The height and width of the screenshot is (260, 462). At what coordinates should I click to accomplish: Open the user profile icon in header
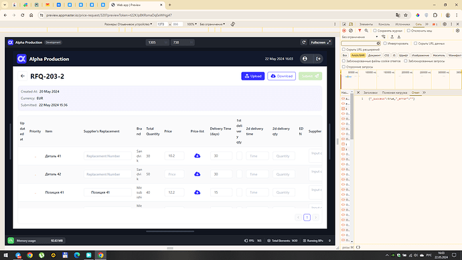point(305,59)
